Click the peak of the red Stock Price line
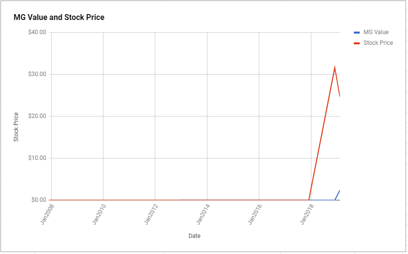This screenshot has width=408, height=254. (334, 67)
